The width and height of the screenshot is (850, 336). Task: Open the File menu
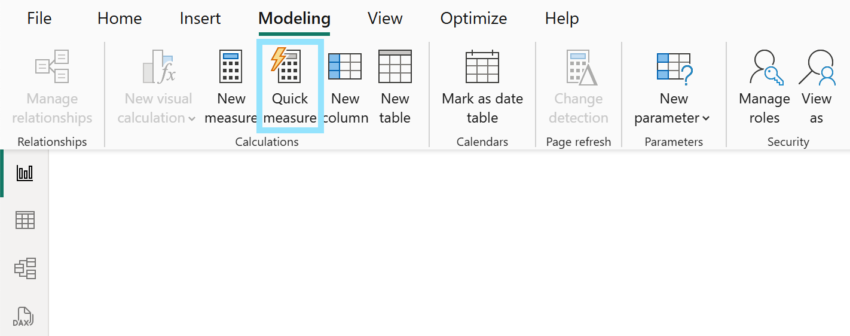(x=39, y=19)
